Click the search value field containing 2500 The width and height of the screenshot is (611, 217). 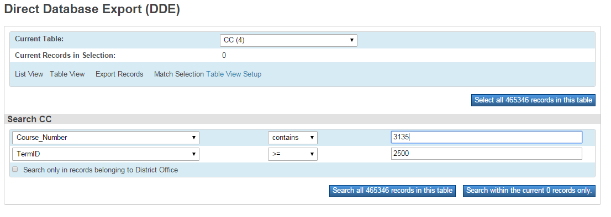tap(486, 154)
